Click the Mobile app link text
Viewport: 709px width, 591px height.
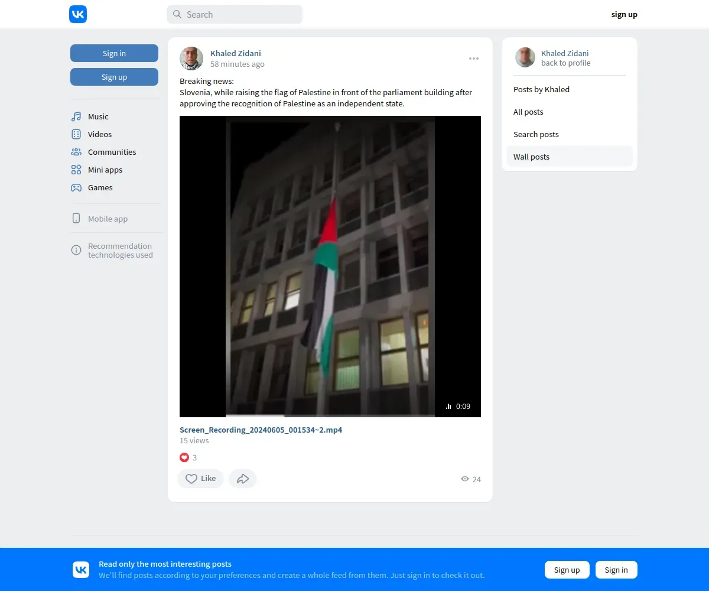coord(108,219)
